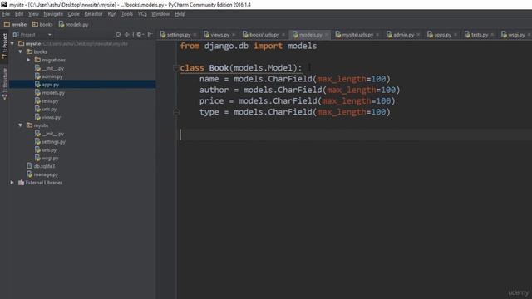Click the models.py breadcrumb in navigation bar
The height and width of the screenshot is (299, 532).
click(73, 24)
